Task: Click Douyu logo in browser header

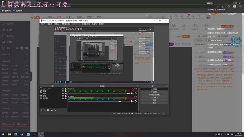Action: click(36, 17)
